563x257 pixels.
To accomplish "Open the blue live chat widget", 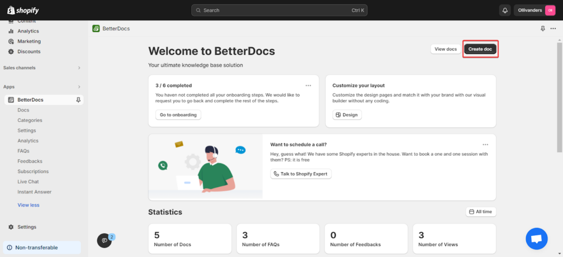I will [x=537, y=239].
